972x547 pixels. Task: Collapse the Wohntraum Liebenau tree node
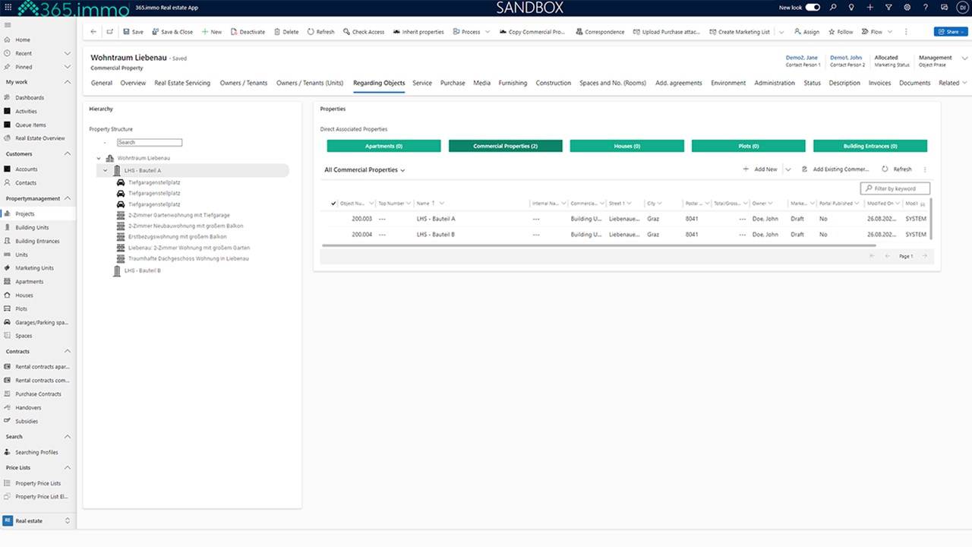(x=99, y=158)
